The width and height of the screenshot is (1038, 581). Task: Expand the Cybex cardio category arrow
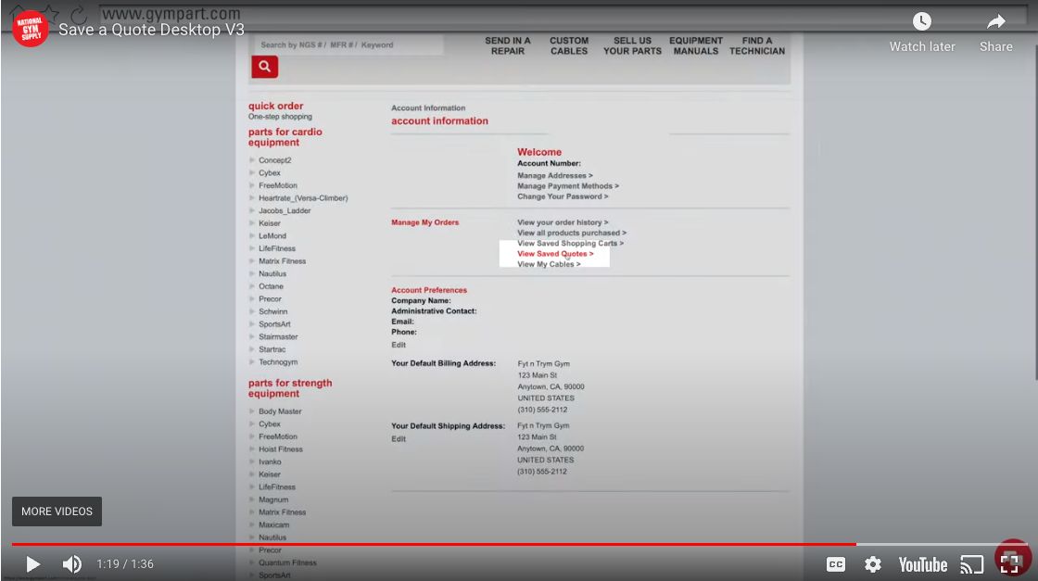(252, 172)
